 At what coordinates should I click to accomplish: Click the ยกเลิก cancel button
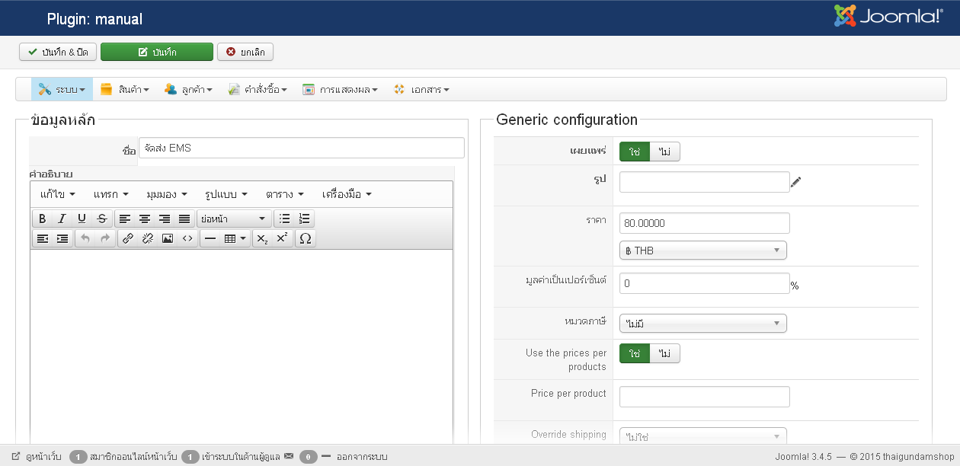245,52
